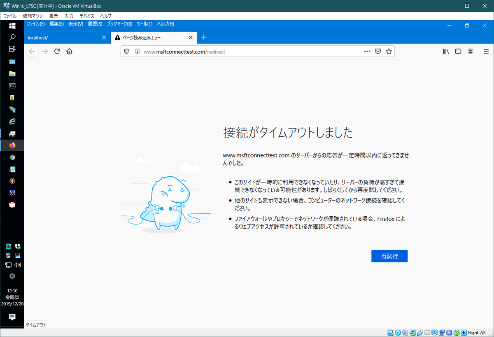Open the red dice taskbar app

coord(12,205)
